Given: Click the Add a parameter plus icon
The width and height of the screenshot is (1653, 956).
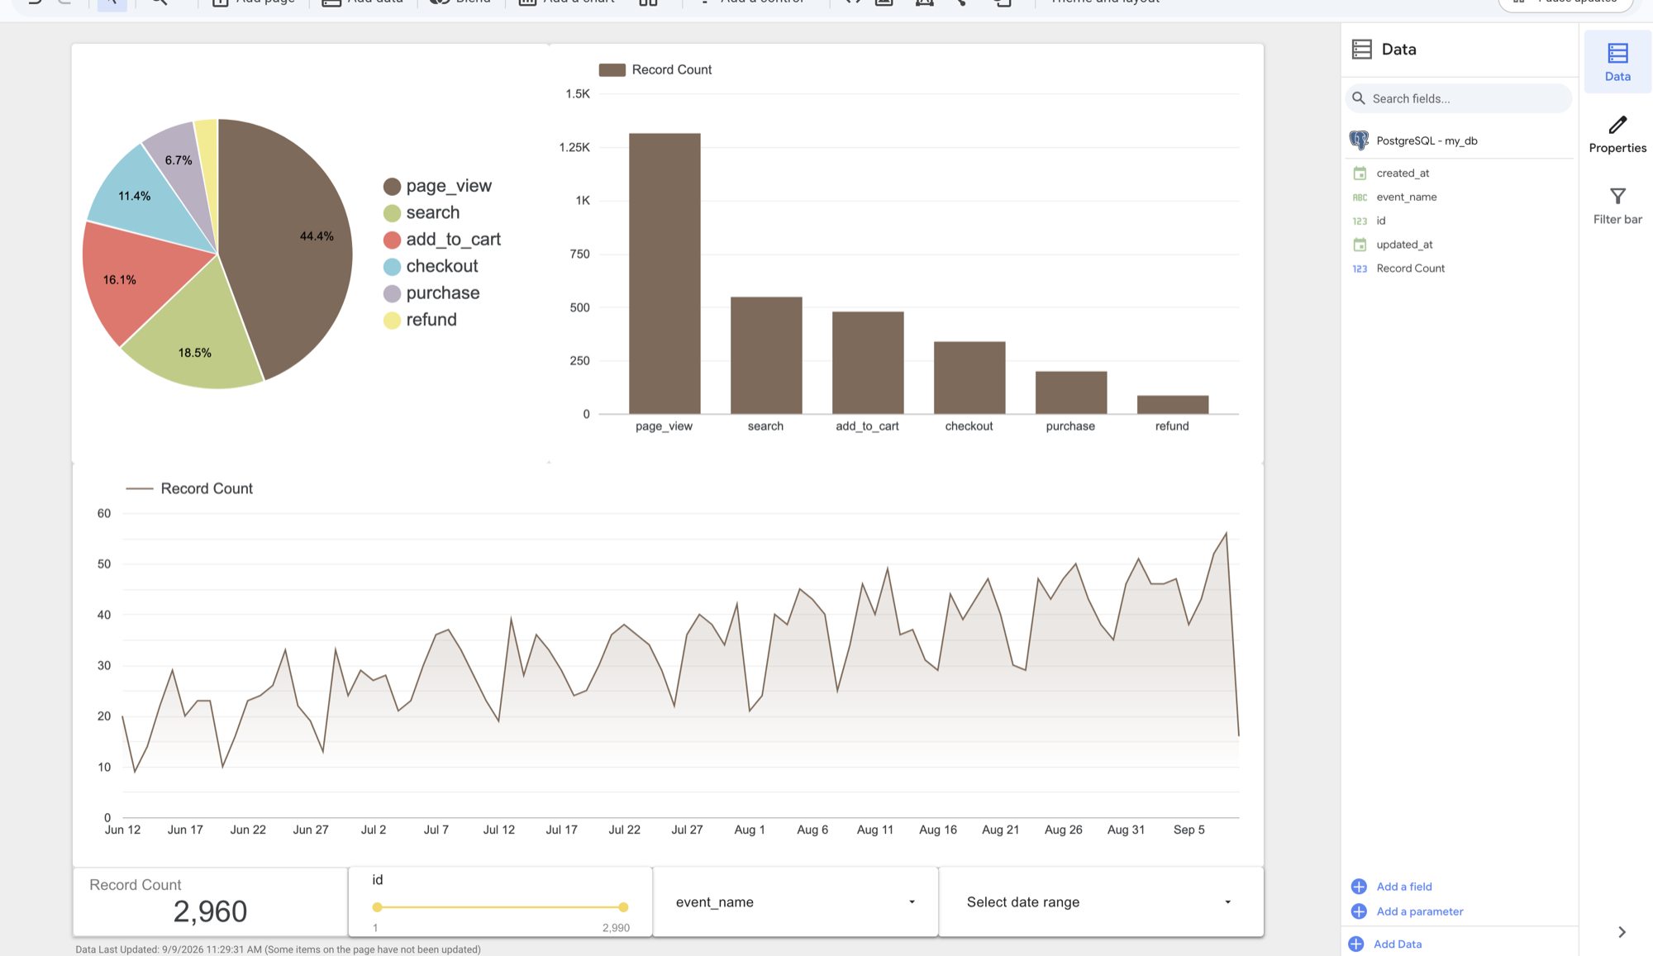Looking at the screenshot, I should click(1359, 911).
